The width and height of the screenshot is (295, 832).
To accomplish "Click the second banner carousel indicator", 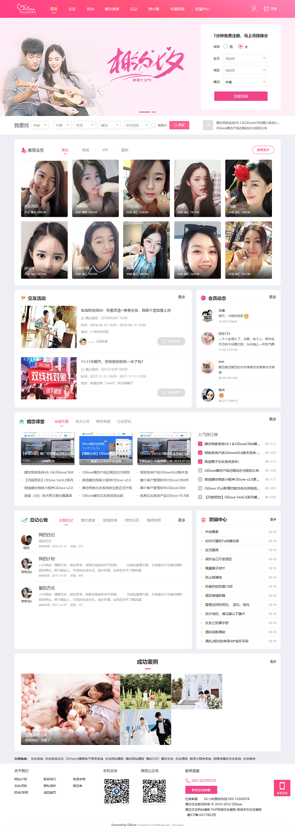I will pos(154,112).
